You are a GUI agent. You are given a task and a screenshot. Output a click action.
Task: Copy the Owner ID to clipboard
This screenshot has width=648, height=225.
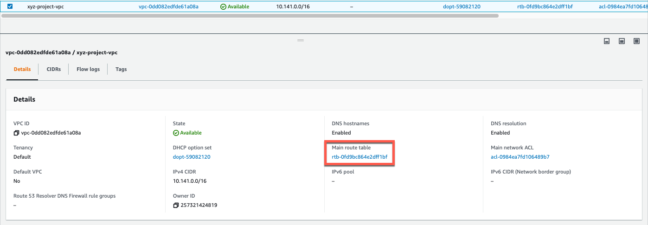pos(176,205)
